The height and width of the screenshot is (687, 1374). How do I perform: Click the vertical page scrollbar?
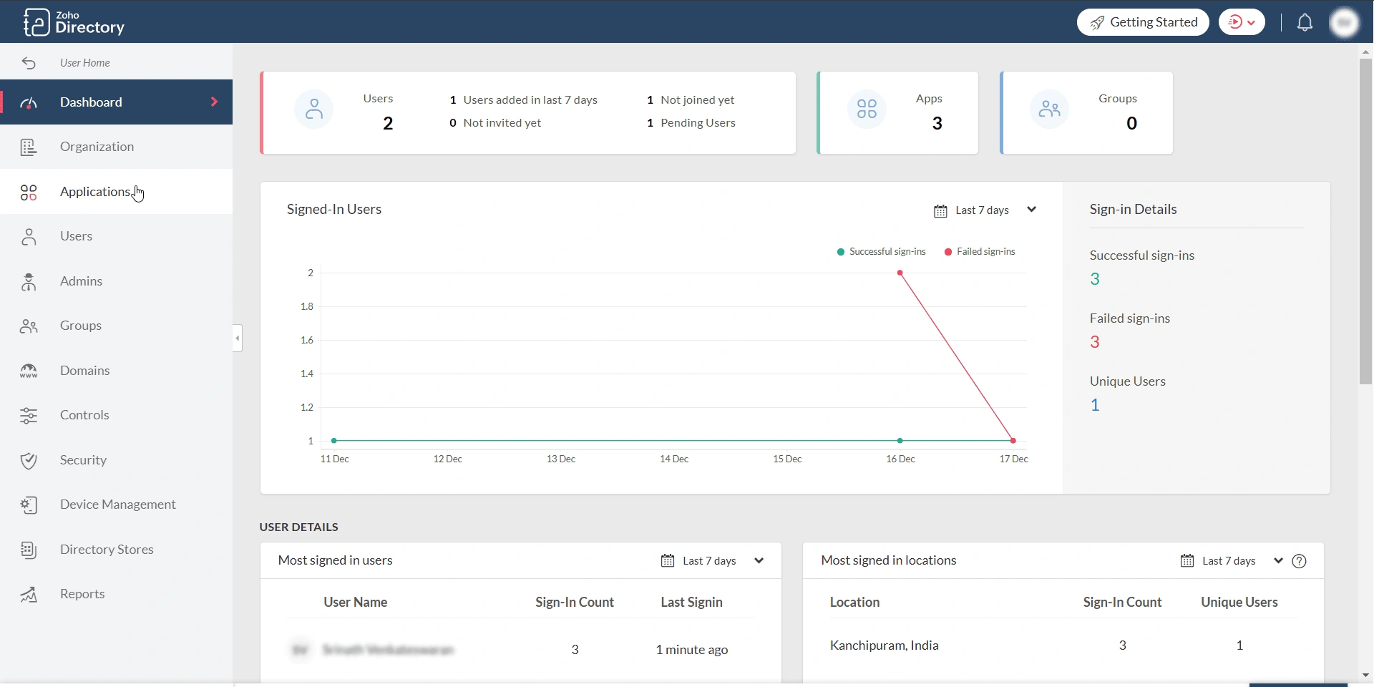point(1365,222)
